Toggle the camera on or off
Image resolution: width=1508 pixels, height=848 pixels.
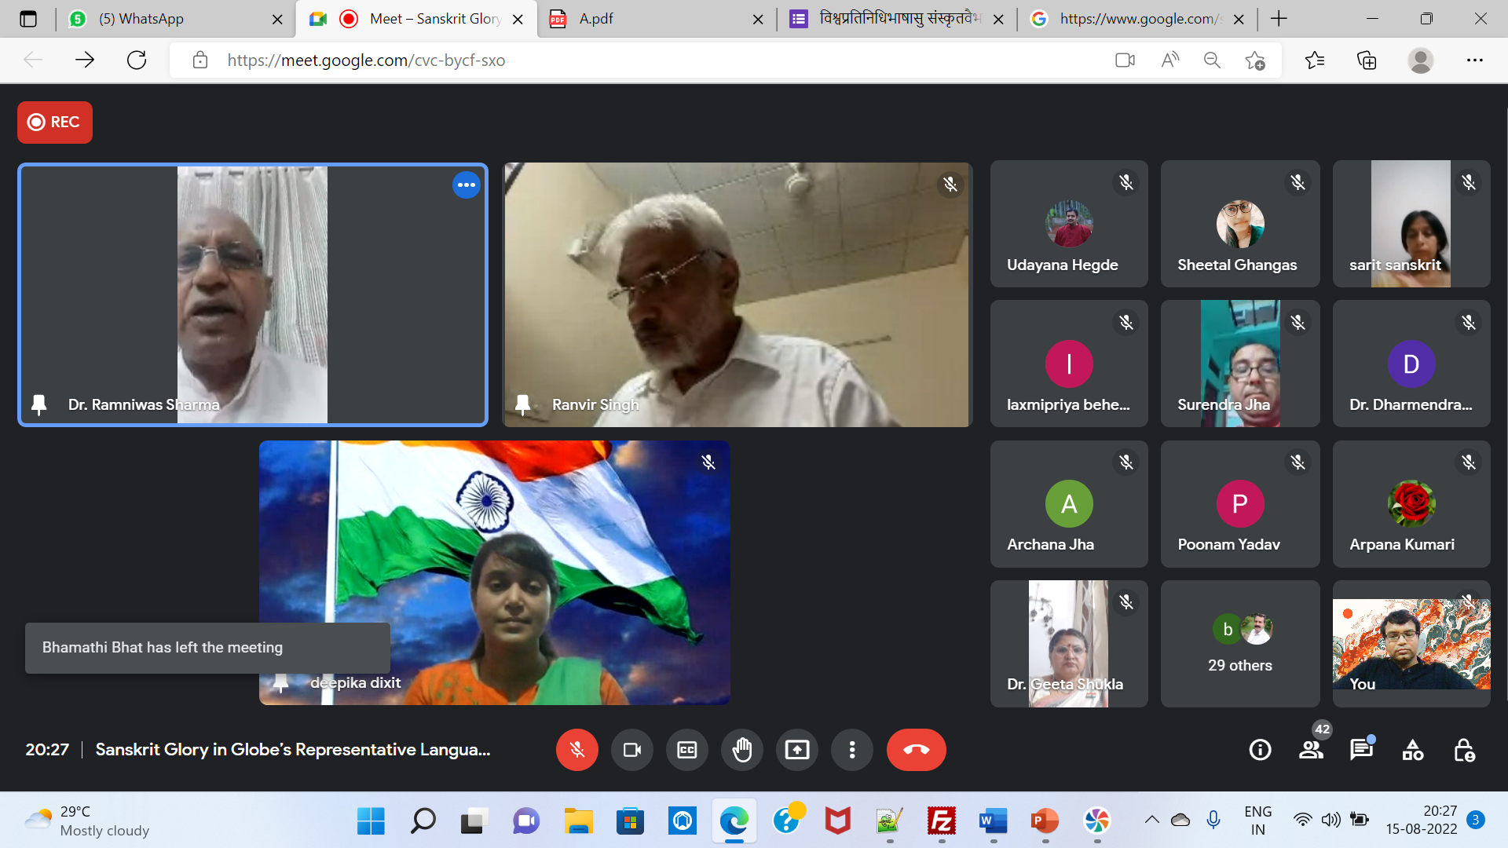[x=631, y=750]
